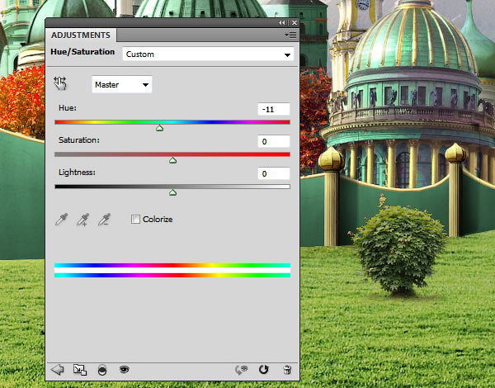View previous state of adjustment
Viewport: 495px width, 388px height.
pos(242,369)
